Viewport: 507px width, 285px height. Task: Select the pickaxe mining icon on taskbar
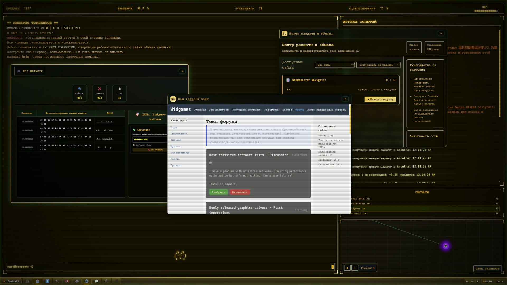107,281
